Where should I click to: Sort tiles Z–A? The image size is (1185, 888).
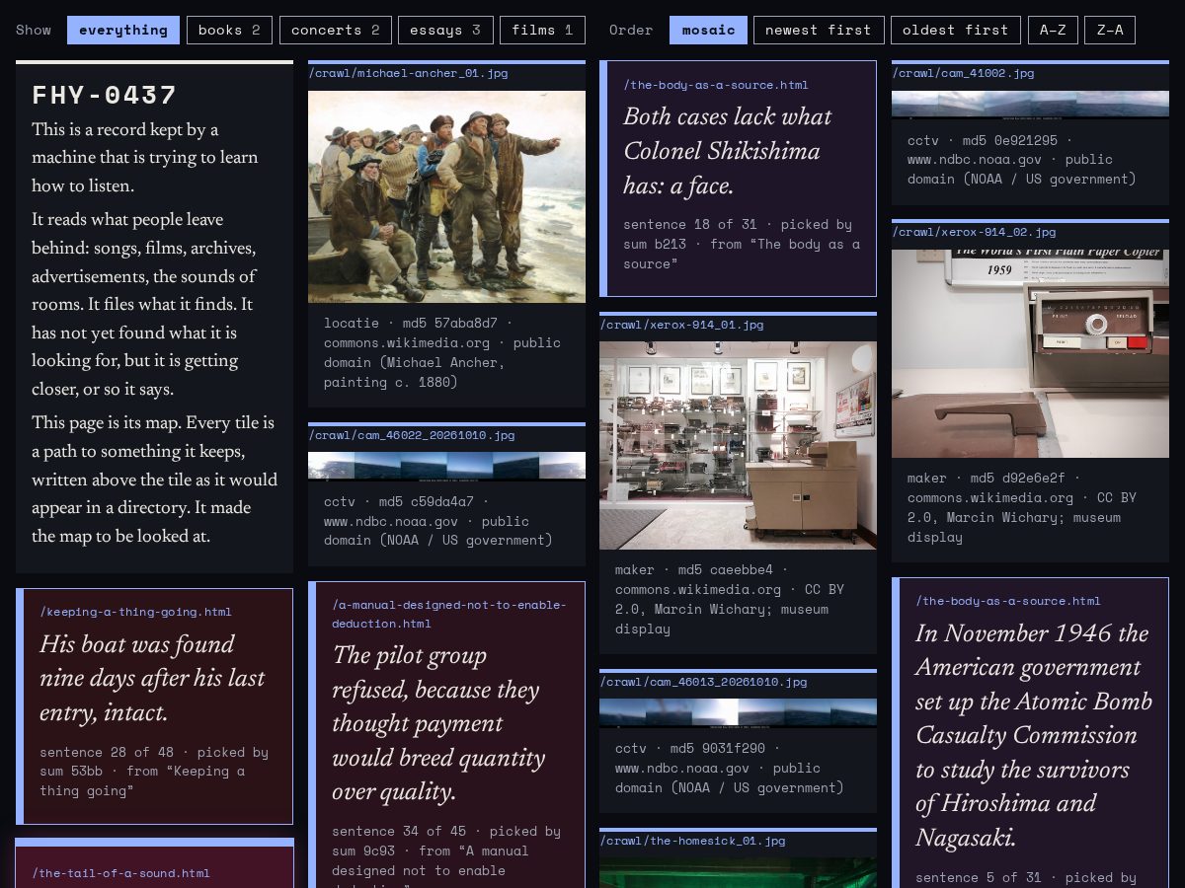1110,30
